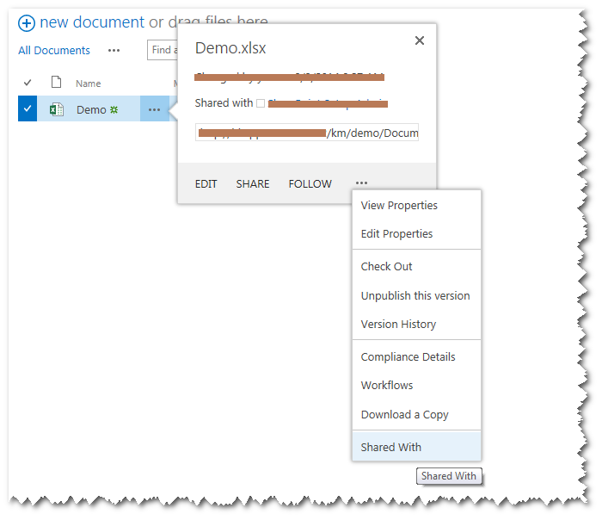Viewport: 602px width, 520px height.
Task: Click EDIT in the callout
Action: 206,184
